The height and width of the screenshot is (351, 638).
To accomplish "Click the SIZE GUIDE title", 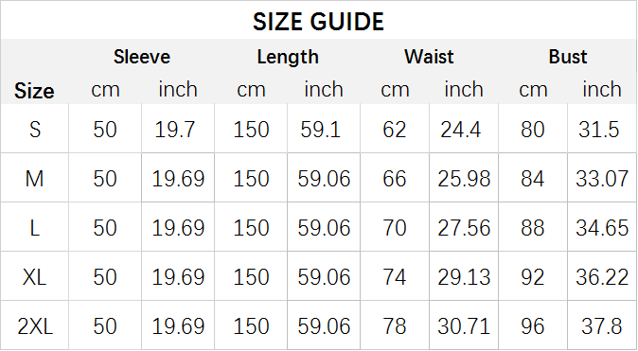I will tap(318, 22).
